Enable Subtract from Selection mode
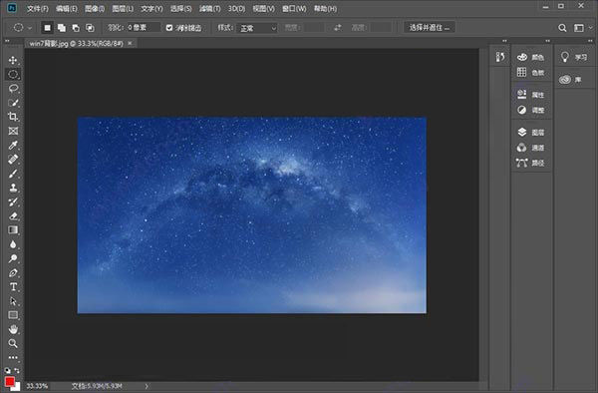598x393 pixels. [x=76, y=28]
